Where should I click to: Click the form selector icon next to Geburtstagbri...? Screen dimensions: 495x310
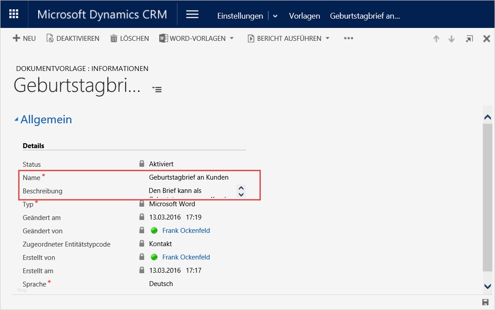pos(156,89)
